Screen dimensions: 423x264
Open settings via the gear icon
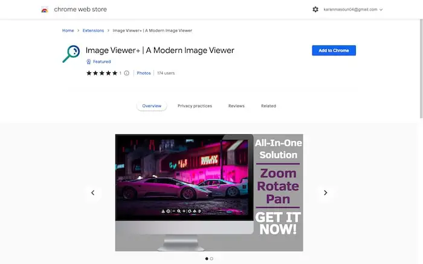pos(315,10)
